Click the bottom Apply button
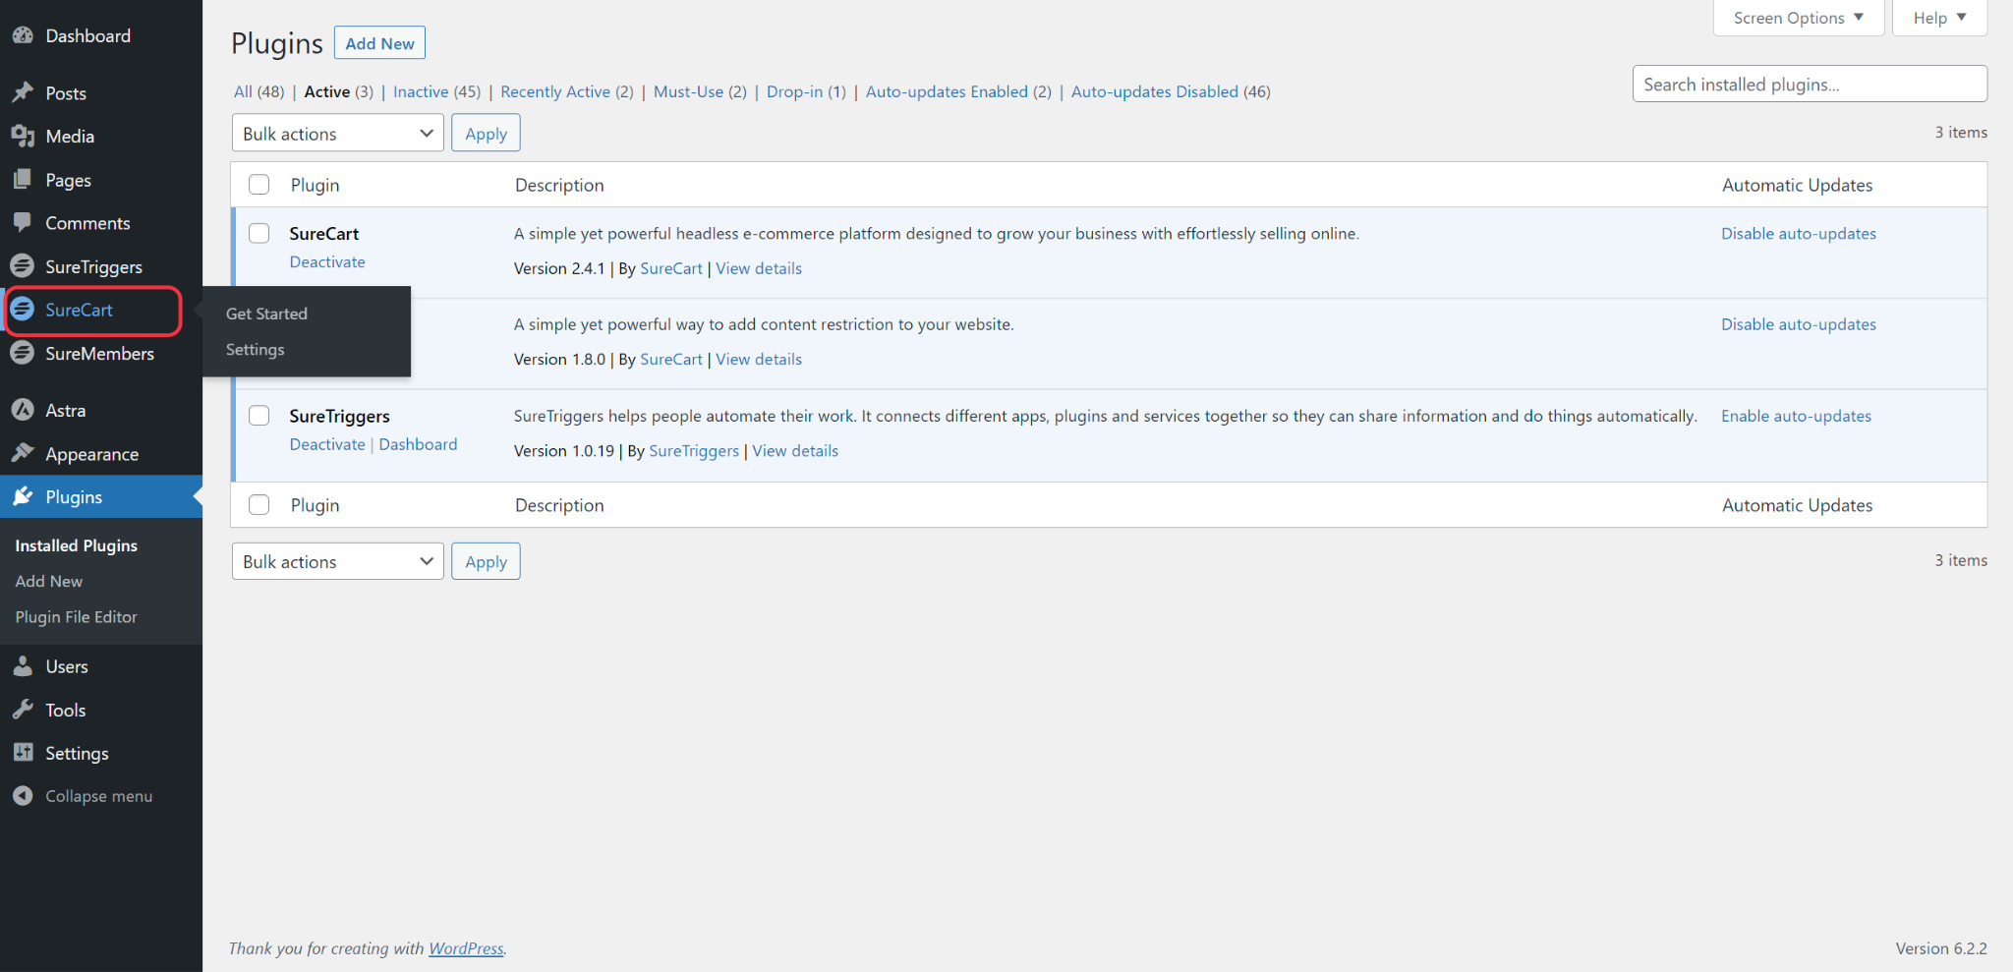Image resolution: width=2013 pixels, height=972 pixels. click(x=486, y=561)
